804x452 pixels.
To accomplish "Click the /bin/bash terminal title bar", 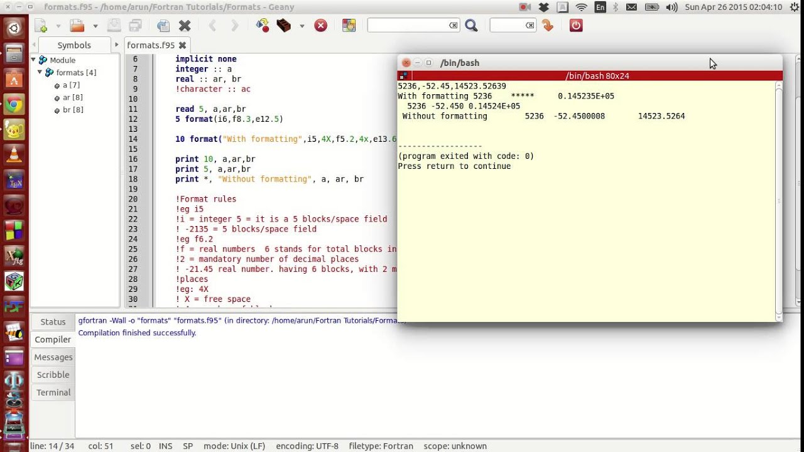I will (x=590, y=63).
